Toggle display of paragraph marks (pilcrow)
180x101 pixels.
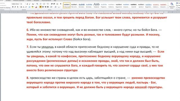tap(61, 4)
